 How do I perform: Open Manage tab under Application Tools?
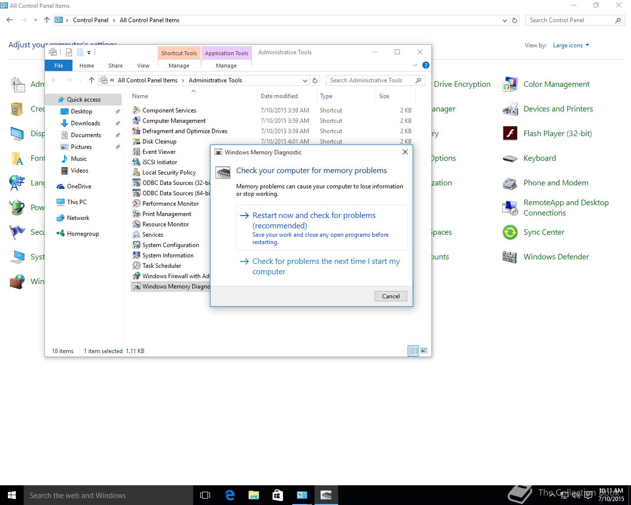(226, 65)
